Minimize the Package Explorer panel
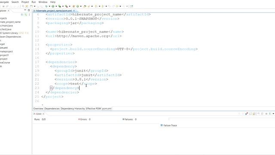 pyautogui.click(x=25, y=10)
